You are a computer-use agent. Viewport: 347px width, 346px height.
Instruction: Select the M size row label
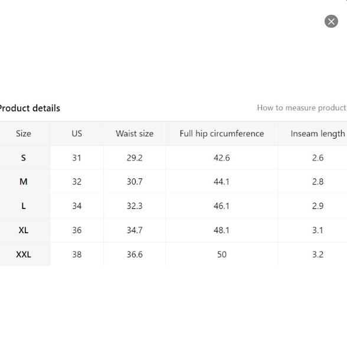pos(24,182)
